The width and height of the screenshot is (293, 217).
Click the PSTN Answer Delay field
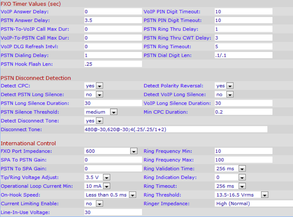113,20
